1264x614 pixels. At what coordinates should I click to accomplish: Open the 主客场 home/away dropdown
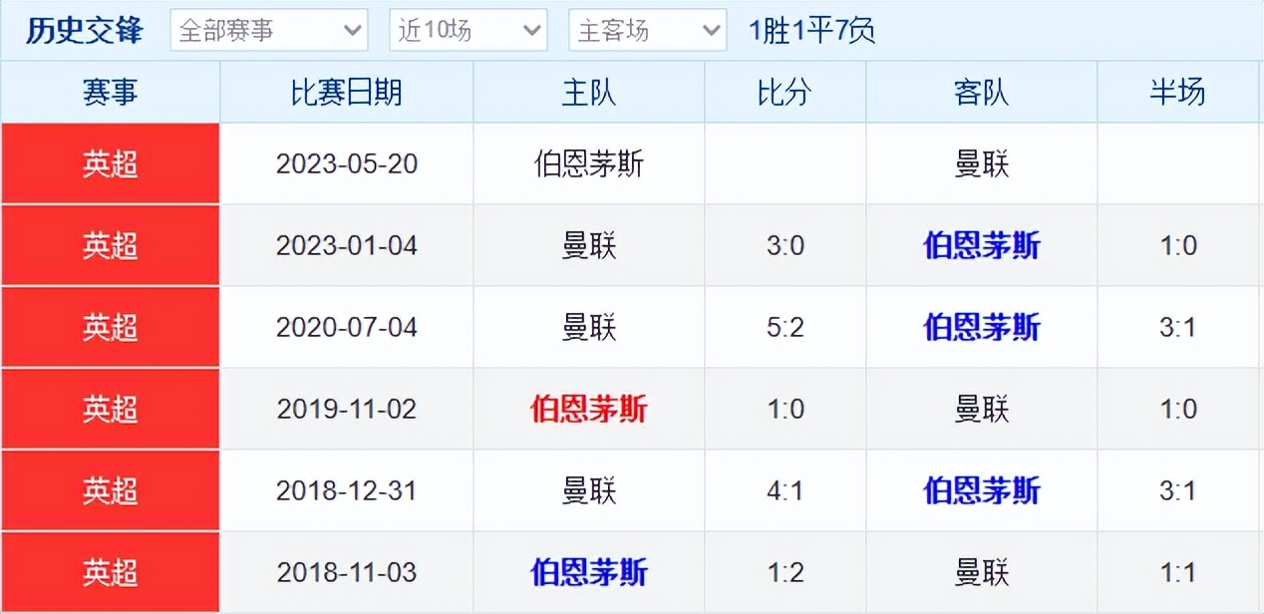click(647, 30)
